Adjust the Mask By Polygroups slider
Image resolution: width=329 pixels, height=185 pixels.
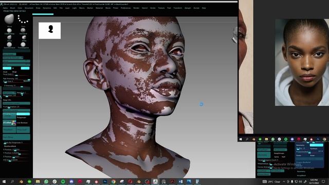click(x=16, y=143)
